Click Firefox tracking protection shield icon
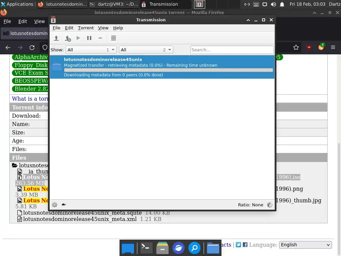The height and width of the screenshot is (256, 341). (x=45, y=47)
